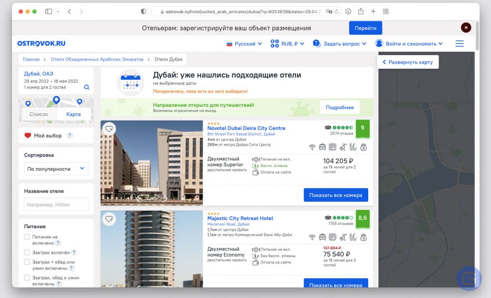
Task: Go forward using the browser forward arrow
Action: [x=81, y=11]
